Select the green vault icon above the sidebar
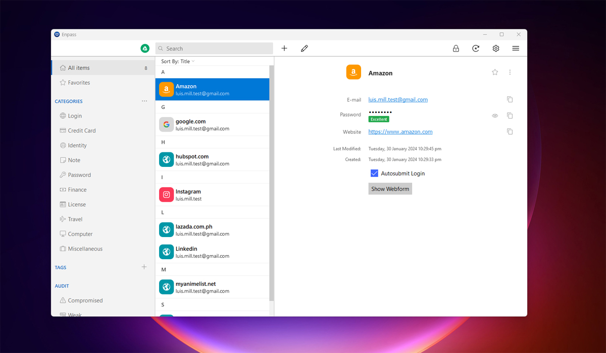The height and width of the screenshot is (353, 606). [145, 48]
